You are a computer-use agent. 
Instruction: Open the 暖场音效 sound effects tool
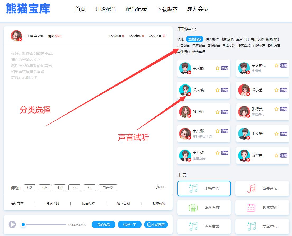point(204,207)
